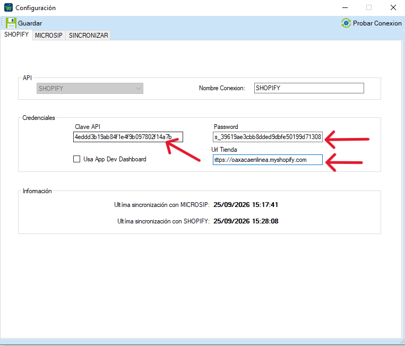The width and height of the screenshot is (405, 346).
Task: Click the MICROSIP sync date 25/09/2026 15:17:41
Action: (246, 205)
